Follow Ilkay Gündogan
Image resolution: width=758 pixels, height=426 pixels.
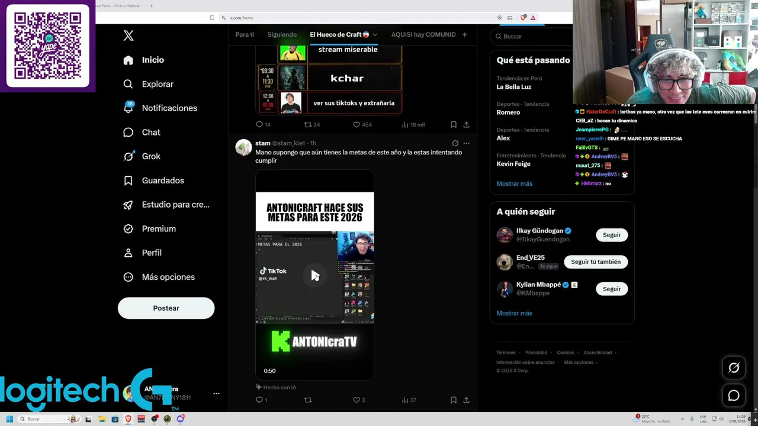tap(612, 235)
